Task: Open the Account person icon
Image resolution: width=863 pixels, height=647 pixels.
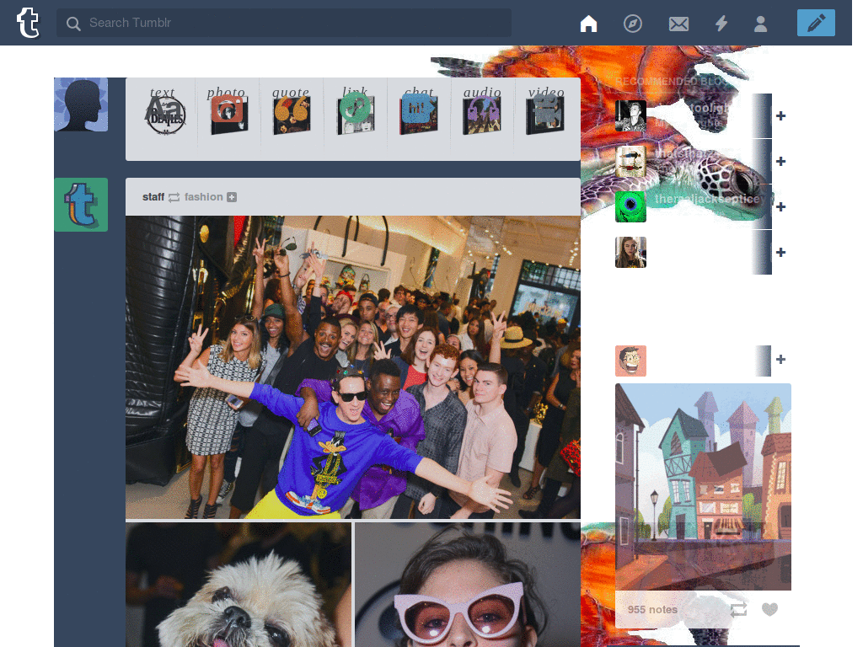Action: [x=761, y=24]
